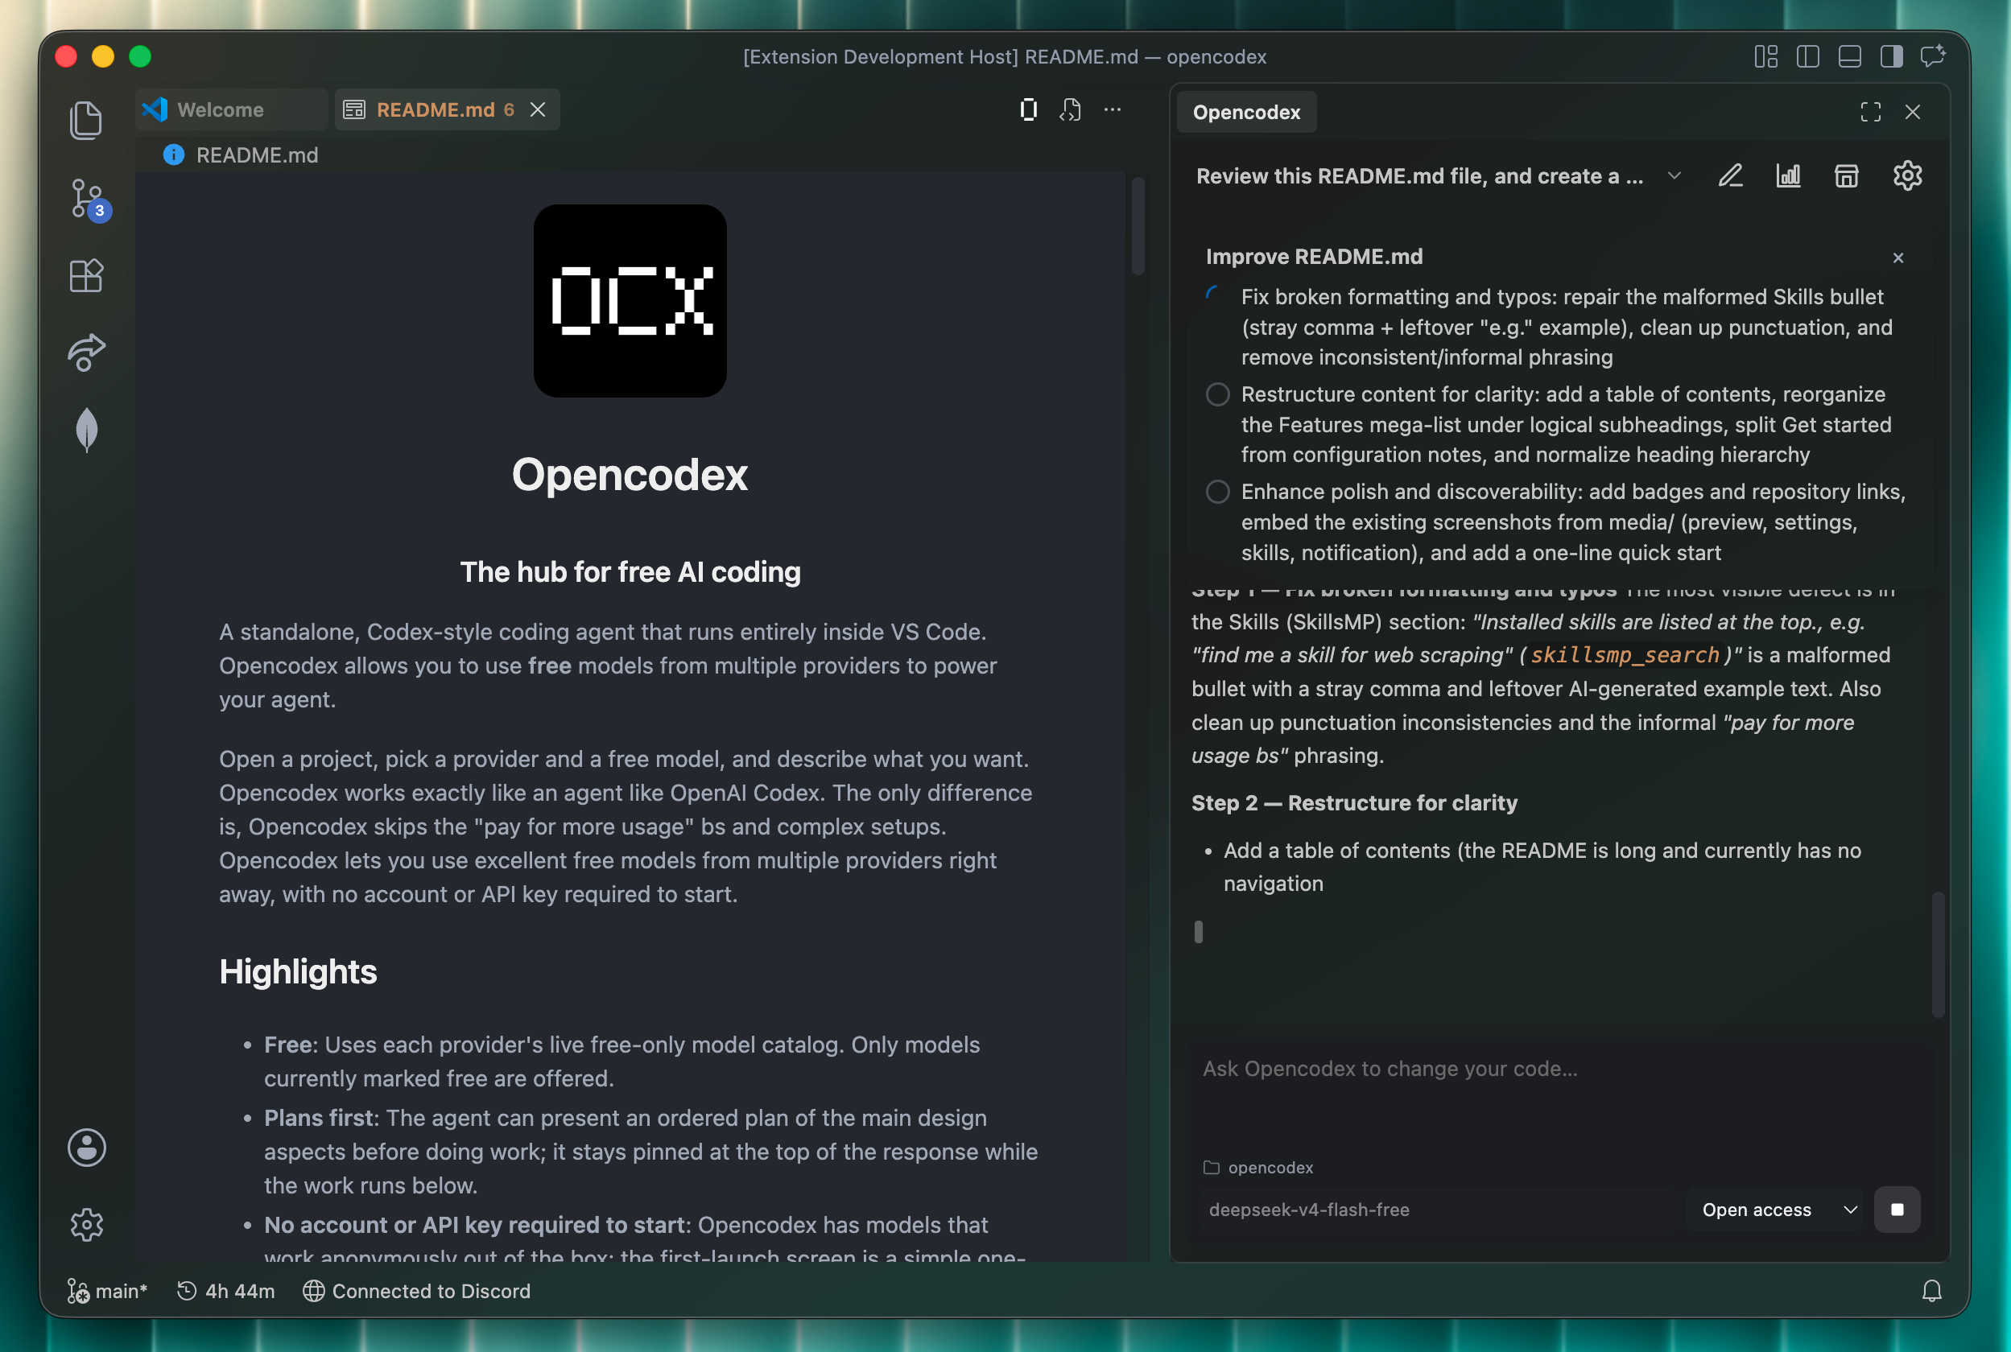
Task: Open the Explorer view in activity bar
Action: point(86,120)
